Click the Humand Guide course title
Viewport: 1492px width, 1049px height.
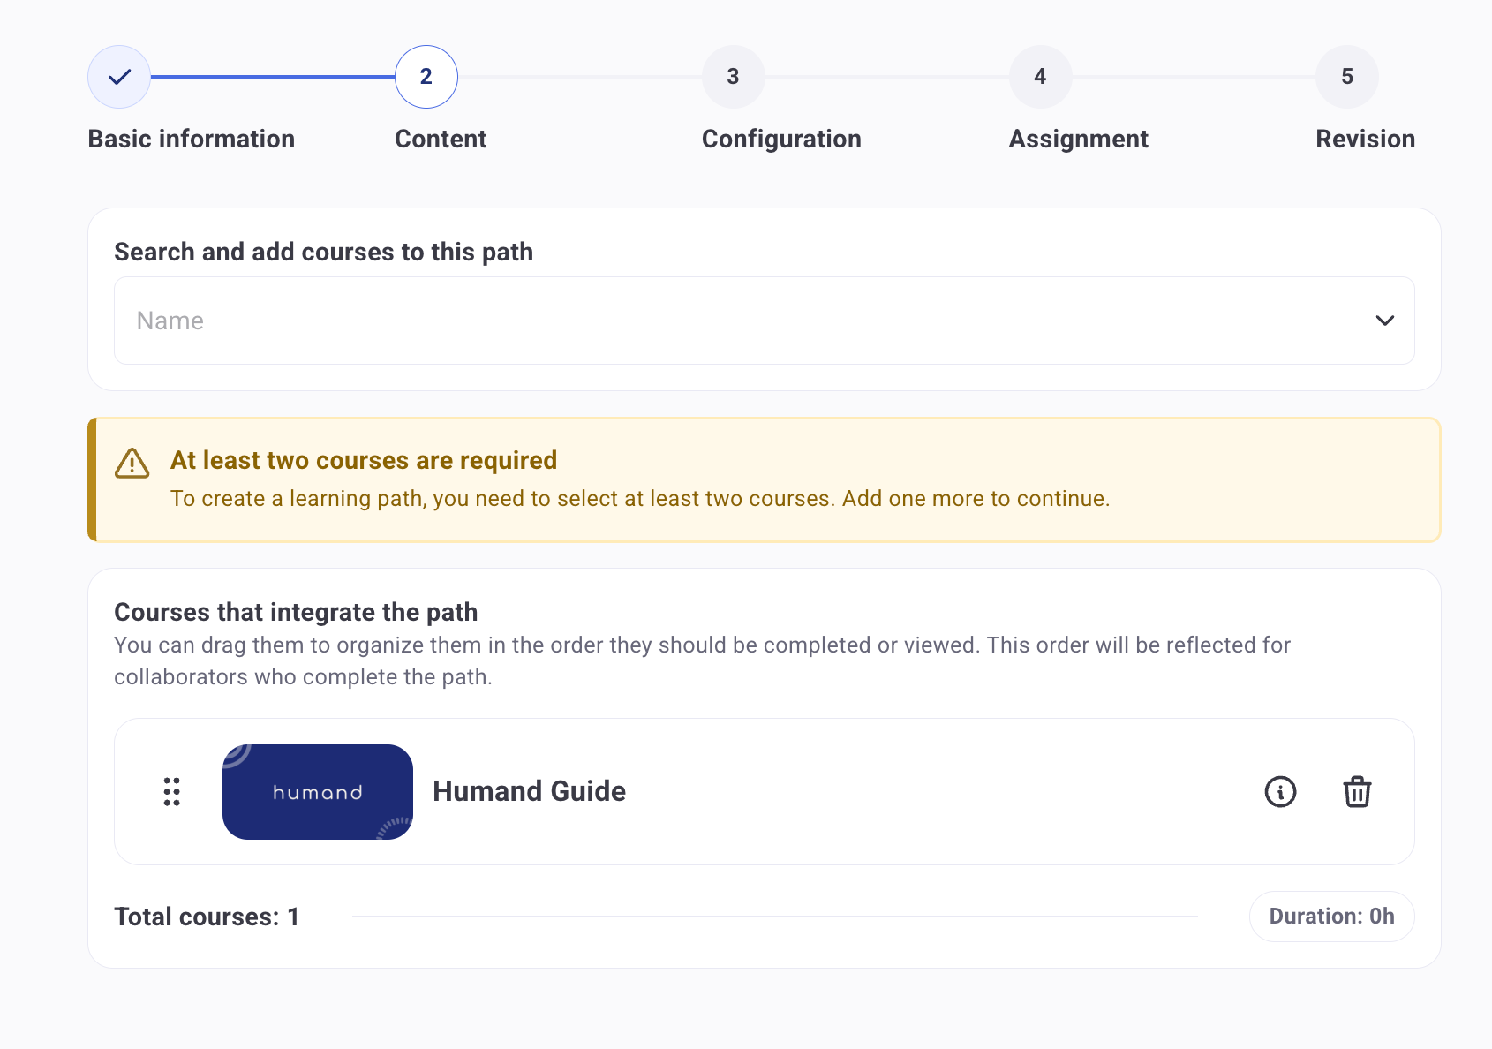pyautogui.click(x=529, y=791)
